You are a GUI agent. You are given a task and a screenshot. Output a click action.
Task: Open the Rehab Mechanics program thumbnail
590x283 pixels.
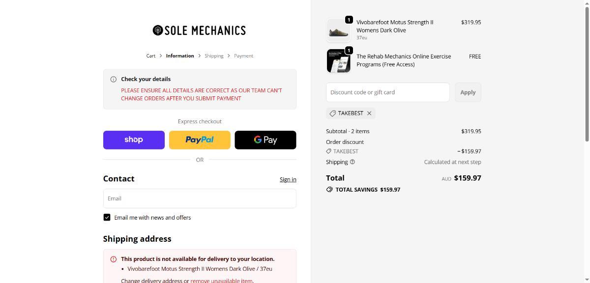(338, 61)
